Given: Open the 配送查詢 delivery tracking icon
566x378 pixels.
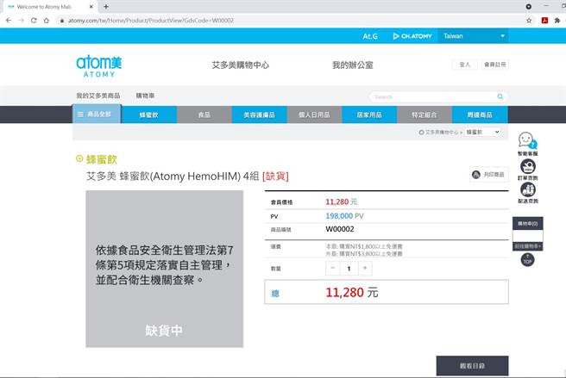Looking at the screenshot, I should pyautogui.click(x=526, y=194).
